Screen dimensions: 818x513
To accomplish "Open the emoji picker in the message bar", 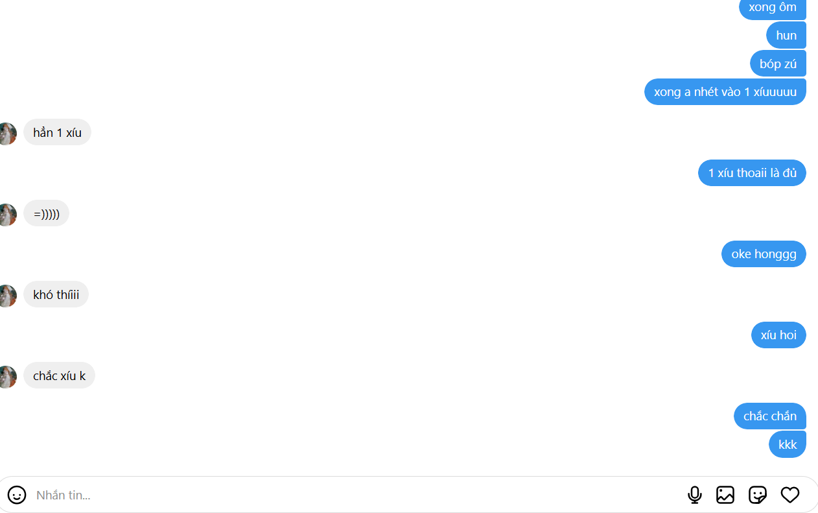I will click(x=16, y=495).
